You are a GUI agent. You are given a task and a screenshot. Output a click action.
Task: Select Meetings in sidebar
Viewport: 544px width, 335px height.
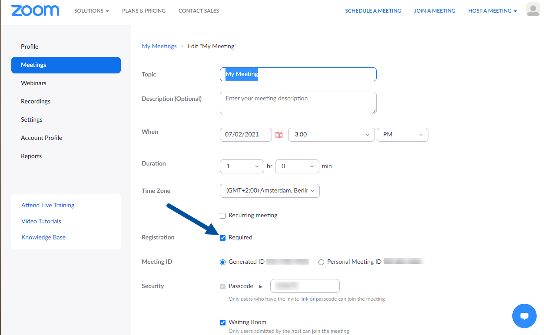(66, 65)
